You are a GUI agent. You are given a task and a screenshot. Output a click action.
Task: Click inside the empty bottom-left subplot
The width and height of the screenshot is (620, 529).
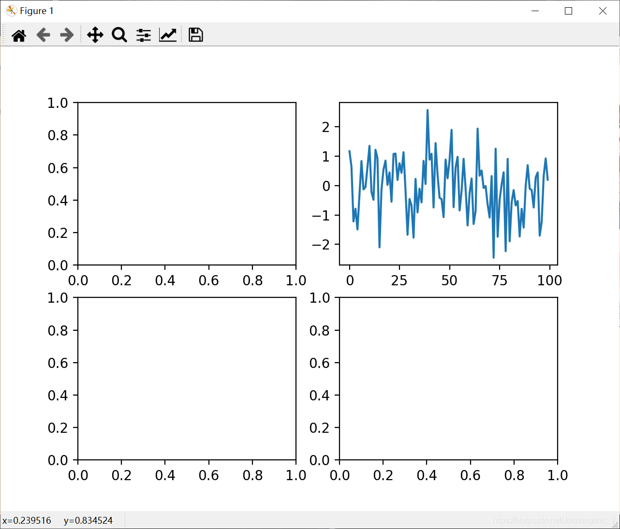[x=187, y=379]
